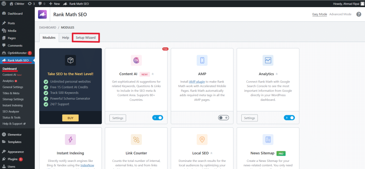Open Analytics module Settings button
This screenshot has width=365, height=169.
(x=250, y=118)
